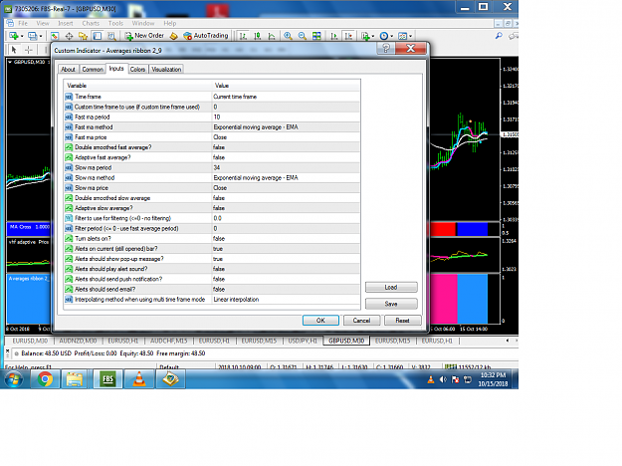Edit the Slow ma period value 34
Viewport: 622px width, 466px height.
[286, 167]
